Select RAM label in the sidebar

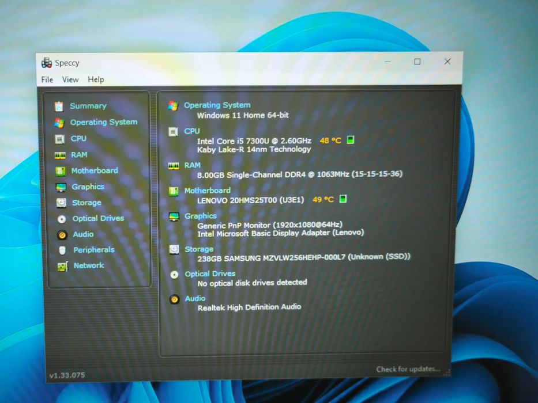(79, 154)
